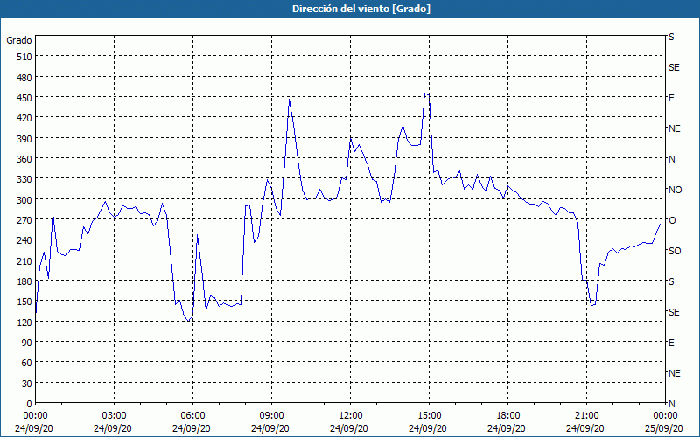This screenshot has width=700, height=437.
Task: Select the 330 y-axis label
Action: click(x=24, y=179)
